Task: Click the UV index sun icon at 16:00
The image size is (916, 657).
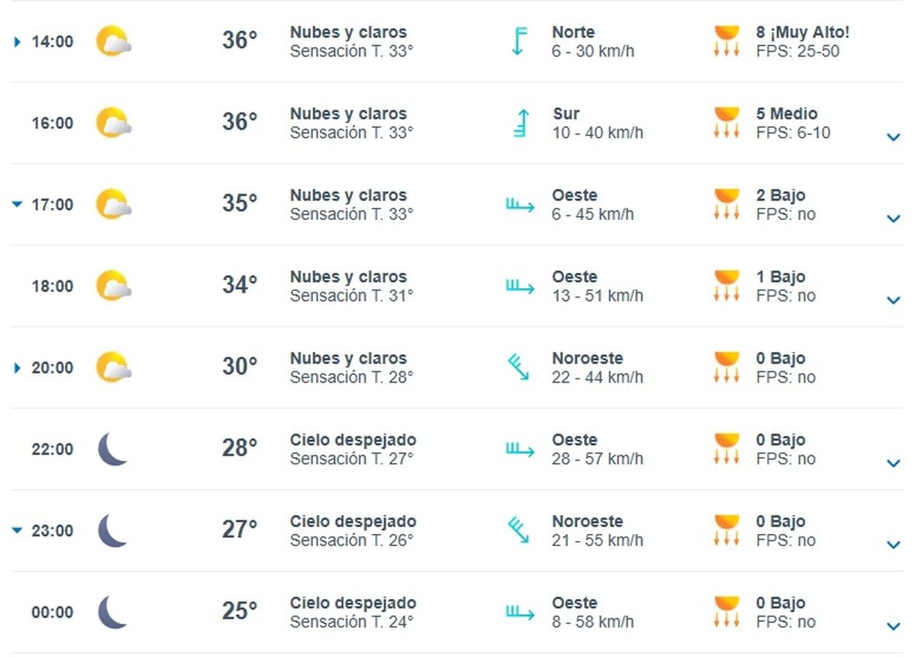Action: coord(726,122)
